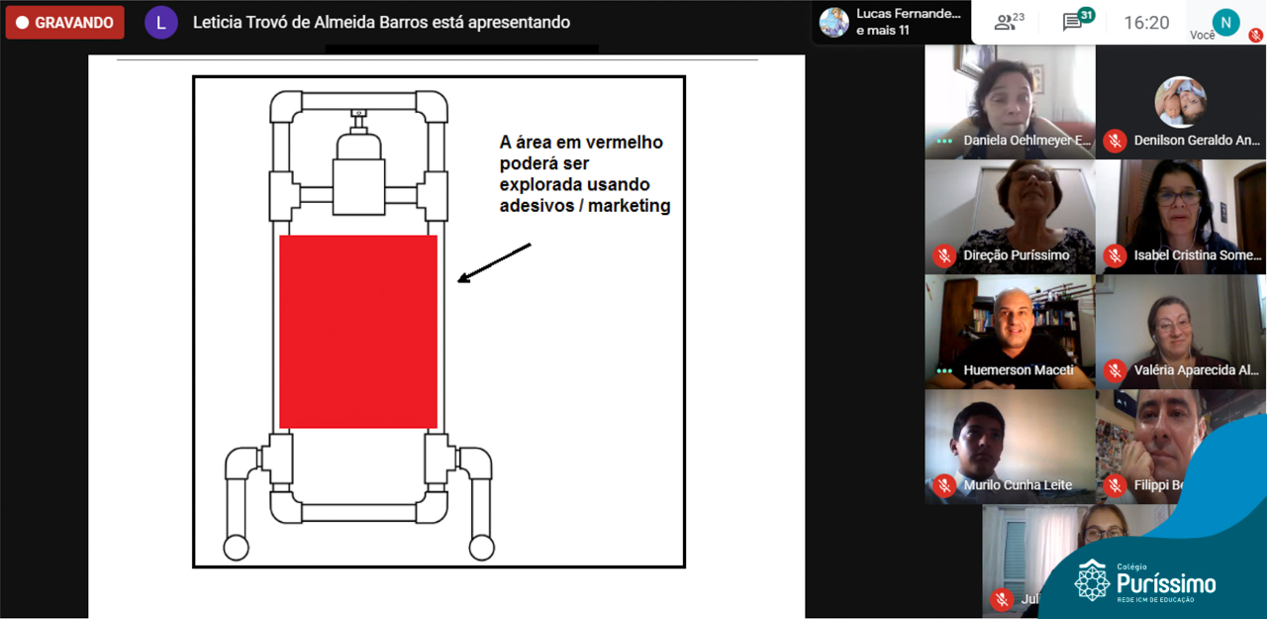Click the purple L presenter avatar
Image resolution: width=1267 pixels, height=619 pixels.
point(161,22)
